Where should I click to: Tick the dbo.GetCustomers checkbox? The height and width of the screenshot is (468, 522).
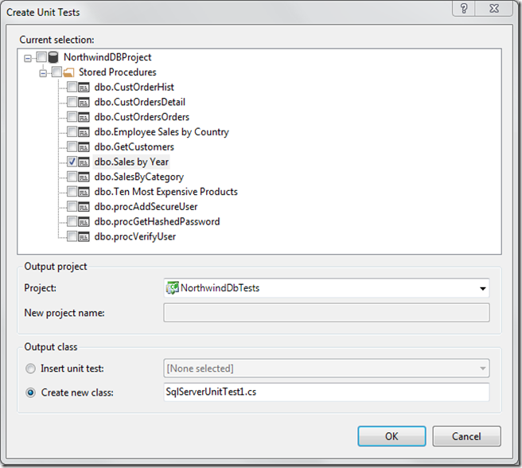click(72, 146)
